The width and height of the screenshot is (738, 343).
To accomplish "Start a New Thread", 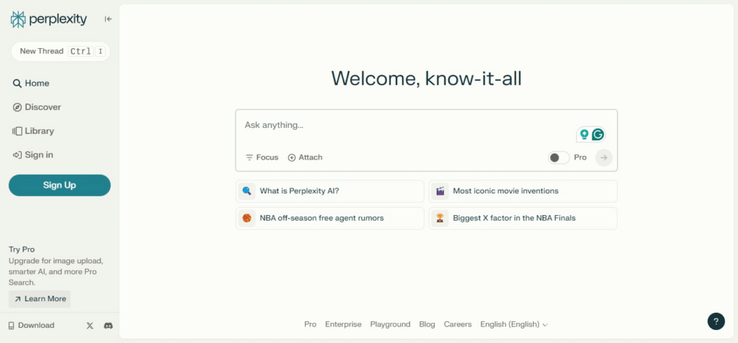I will 61,51.
